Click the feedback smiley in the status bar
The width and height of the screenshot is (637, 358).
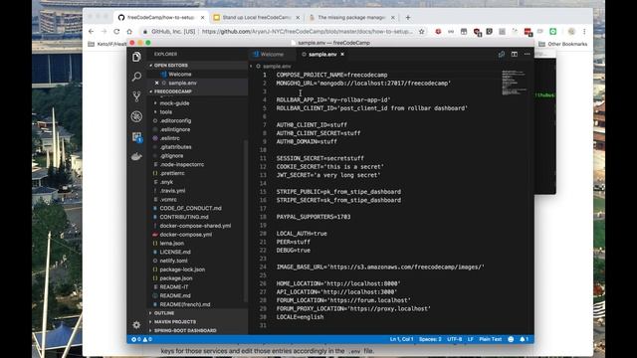point(511,339)
